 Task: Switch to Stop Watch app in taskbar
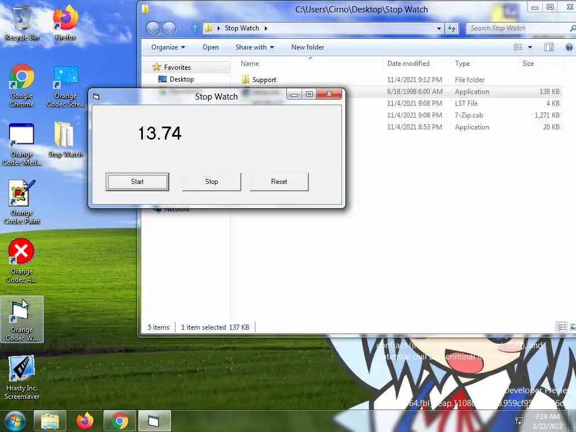tap(154, 421)
